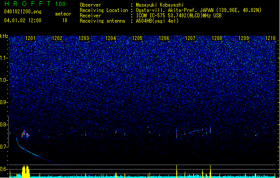Click the bright red meteor echo near 1201
Viewport: 280px width, 178px height.
pyautogui.click(x=25, y=134)
